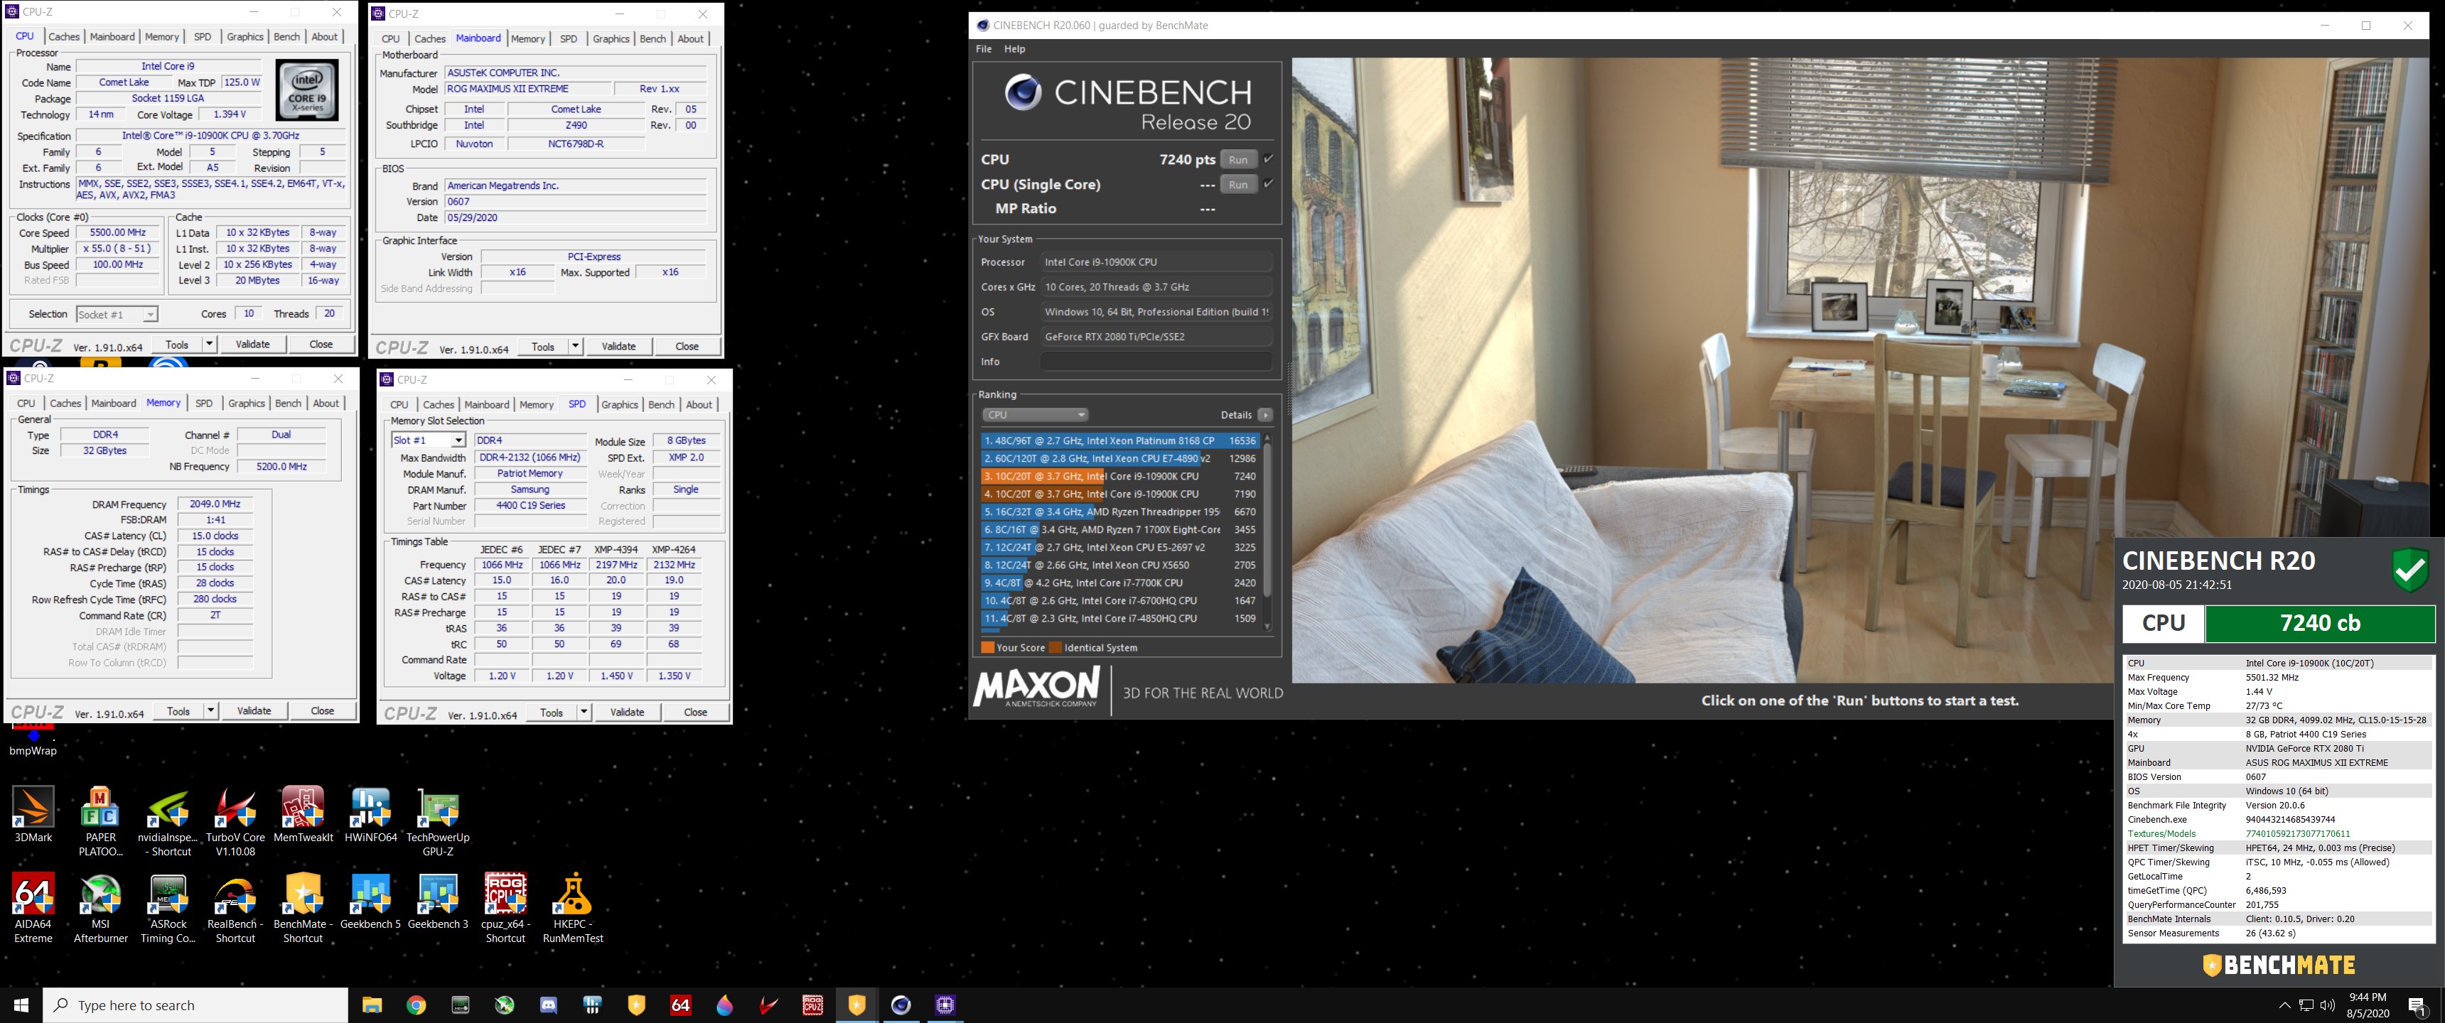Open the MSI Afterburner desktop icon
This screenshot has height=1023, width=2445.
tap(101, 908)
